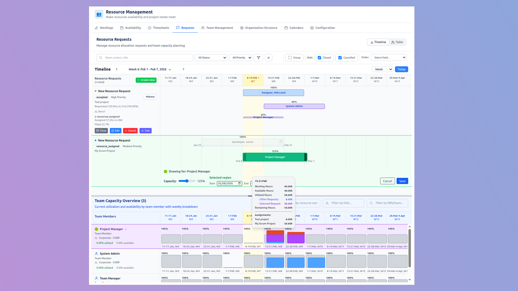
Task: Open the All Priority dropdown
Action: click(241, 58)
